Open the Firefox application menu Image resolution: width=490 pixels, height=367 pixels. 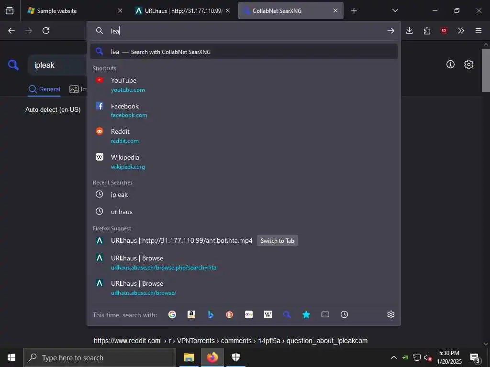coord(479,31)
